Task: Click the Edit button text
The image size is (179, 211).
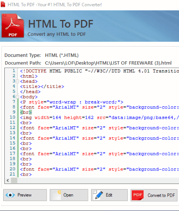Action: coord(109,195)
